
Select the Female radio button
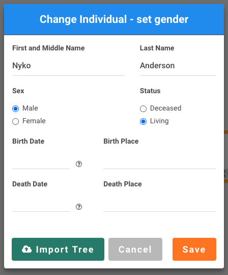coord(16,121)
